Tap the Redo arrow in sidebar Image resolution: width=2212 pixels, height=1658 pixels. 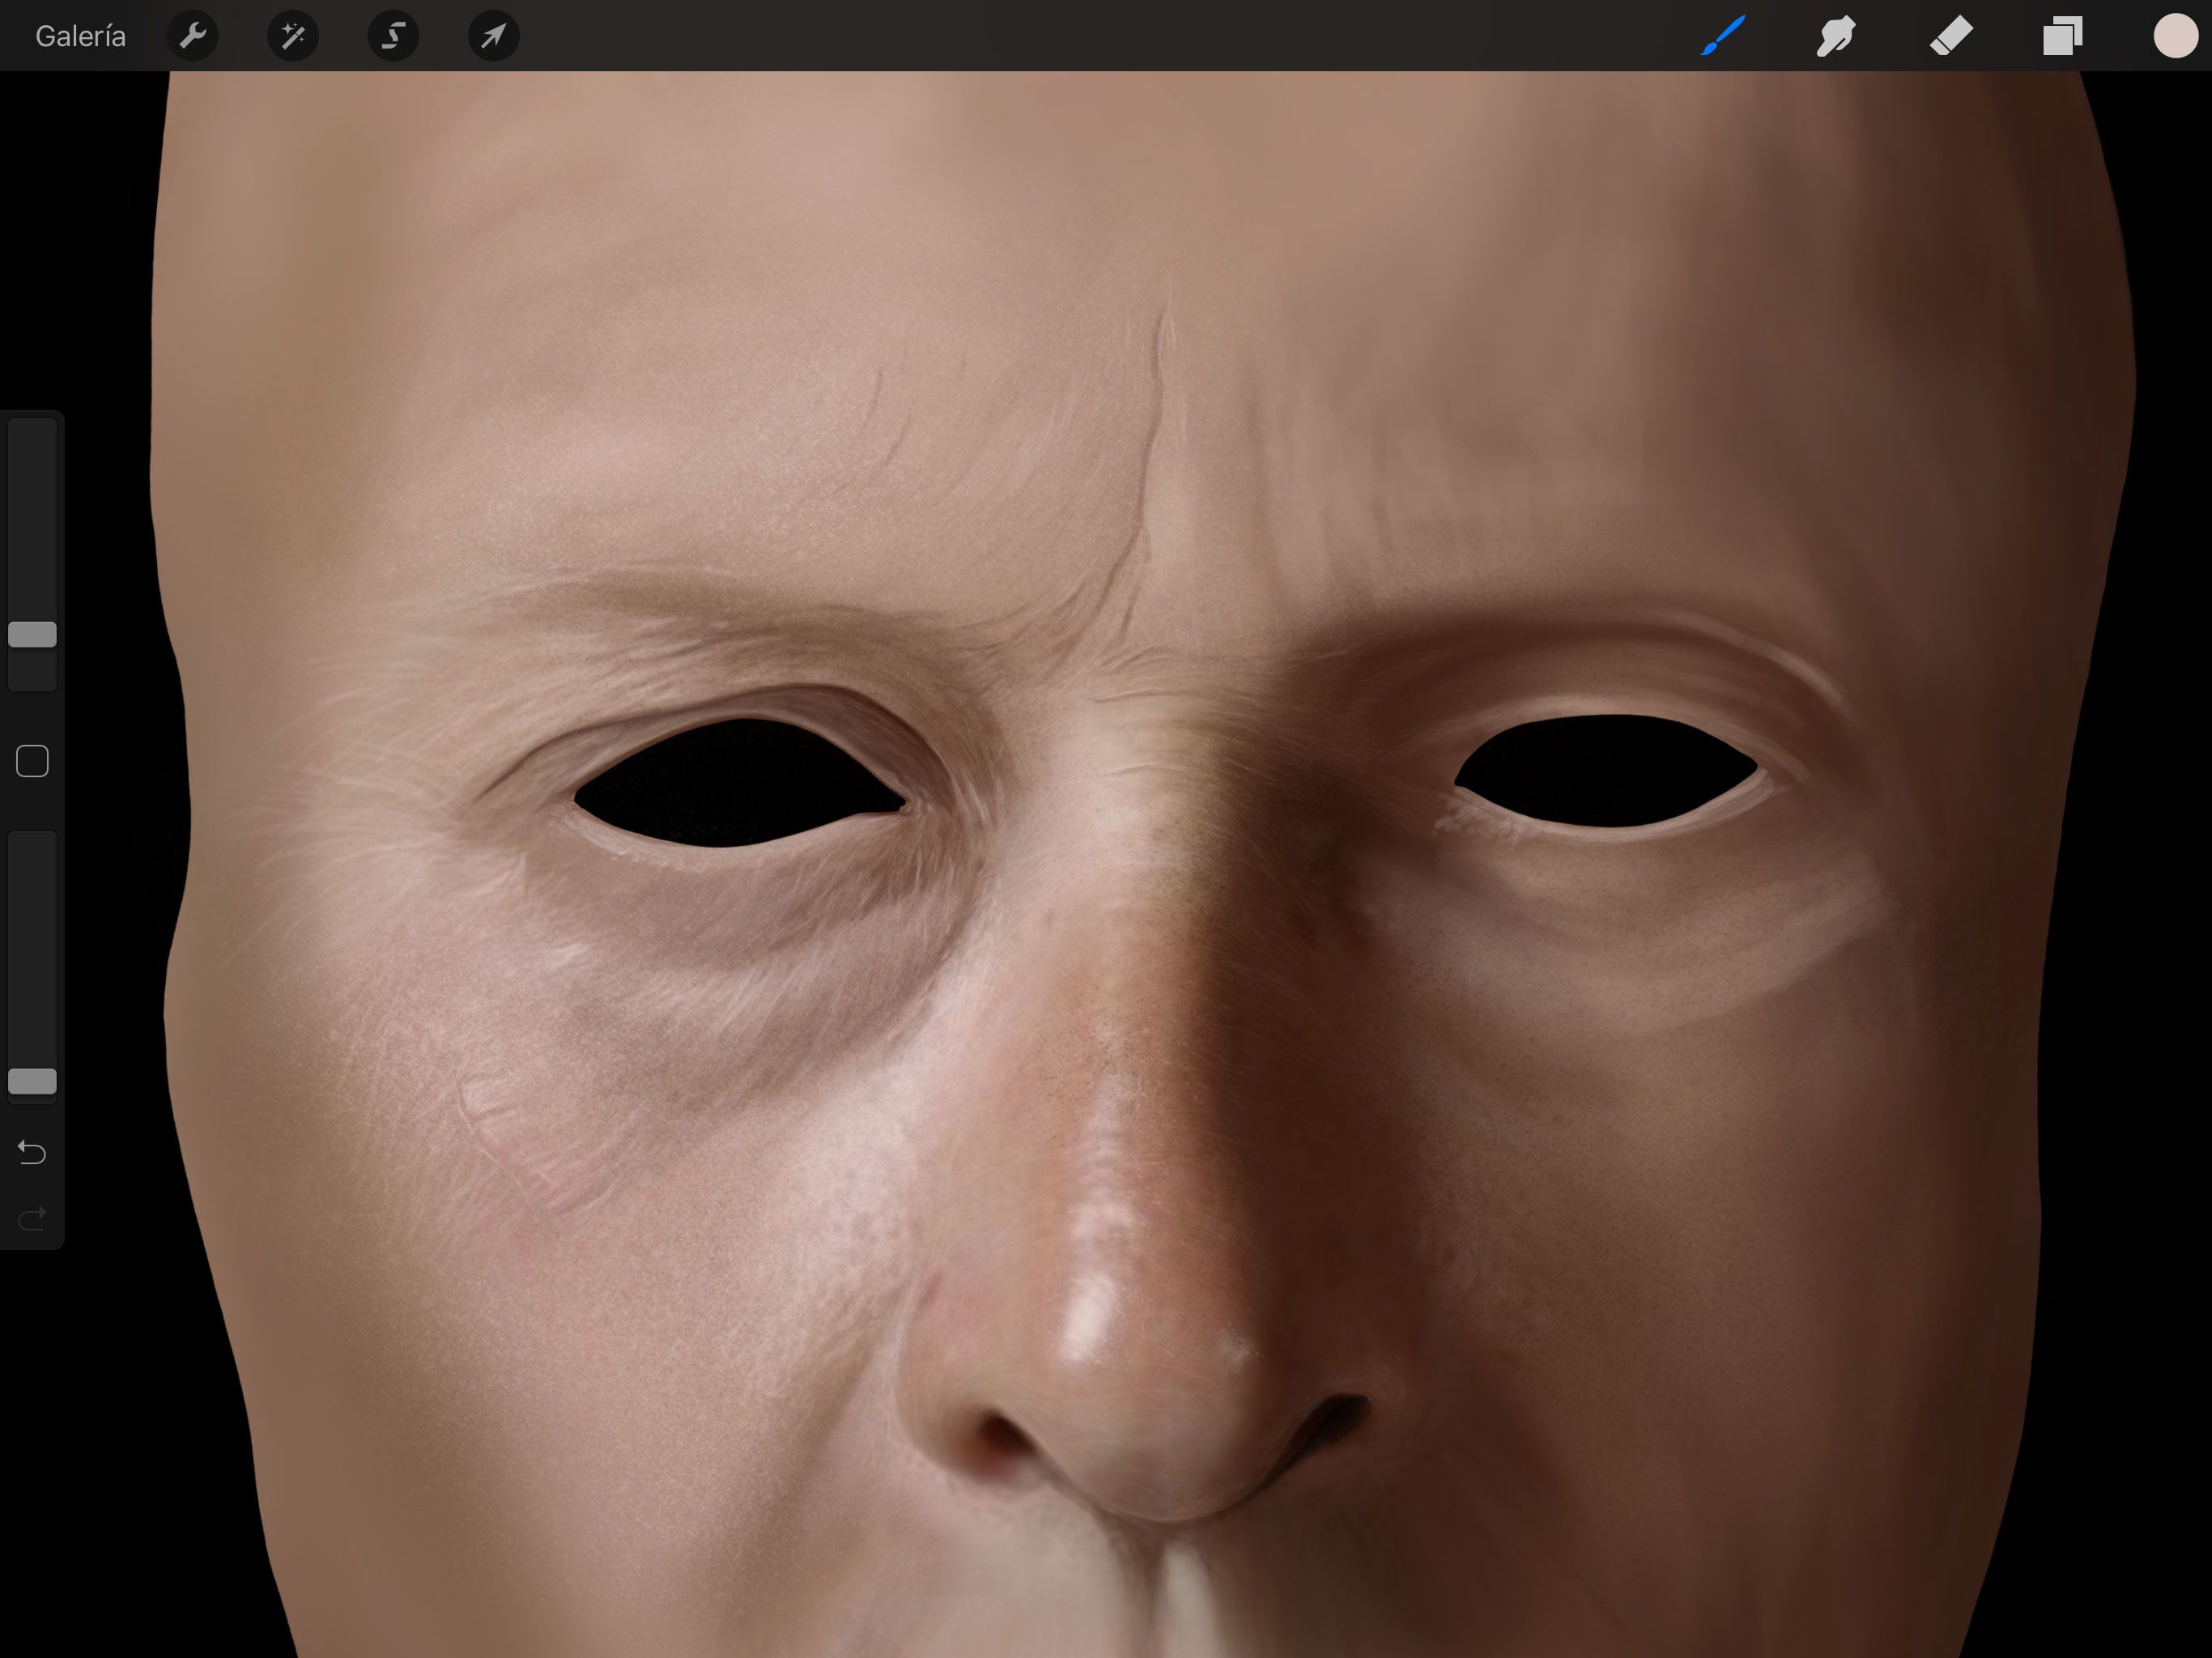coord(32,1218)
